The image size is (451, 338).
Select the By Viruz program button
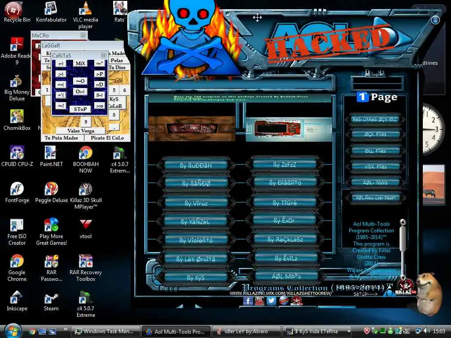[x=196, y=203]
